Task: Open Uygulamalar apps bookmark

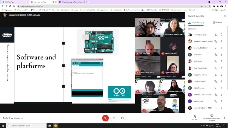Action: pos(7,10)
